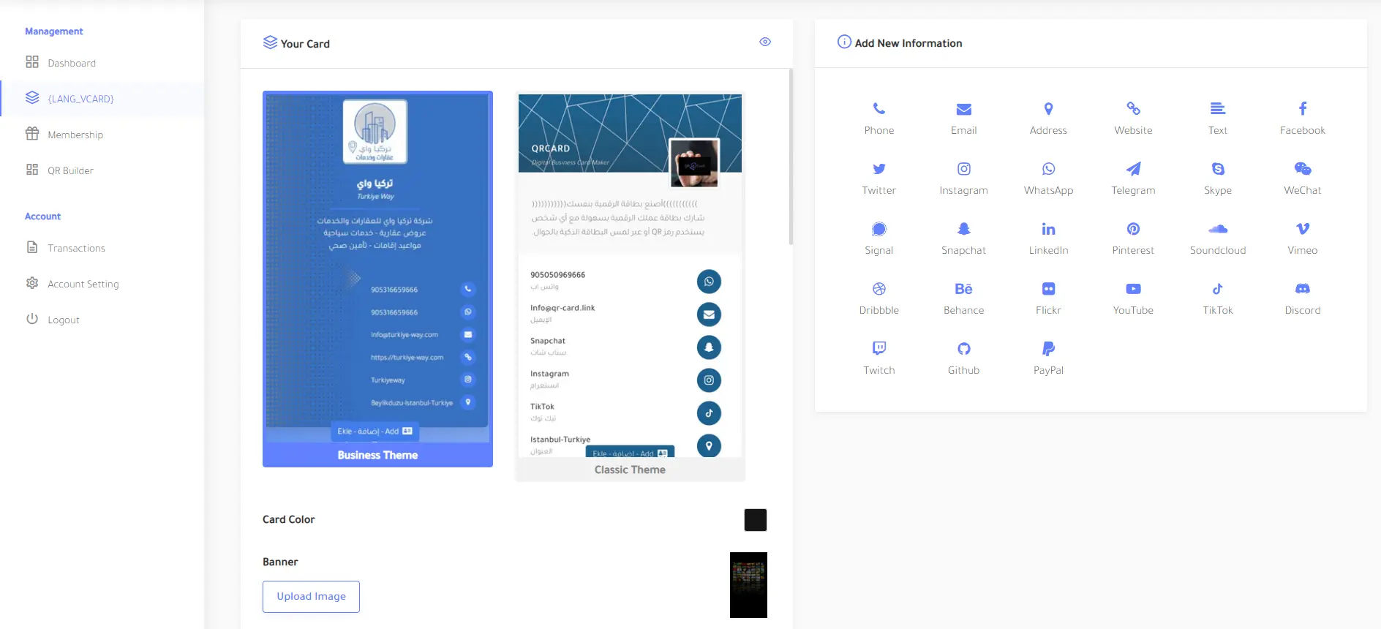Click Instagram icon in Classic Theme preview
This screenshot has width=1381, height=629.
tap(709, 380)
